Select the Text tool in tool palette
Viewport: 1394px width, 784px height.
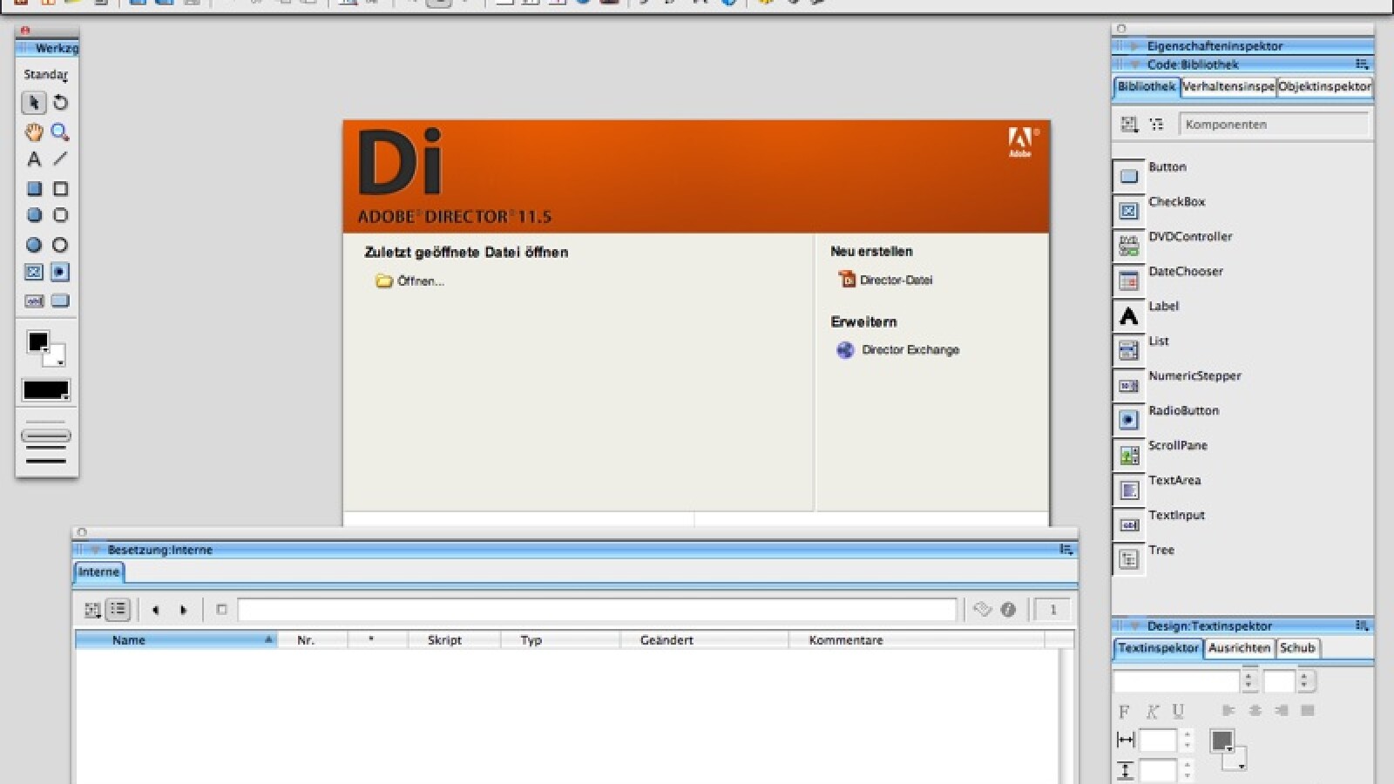[33, 159]
